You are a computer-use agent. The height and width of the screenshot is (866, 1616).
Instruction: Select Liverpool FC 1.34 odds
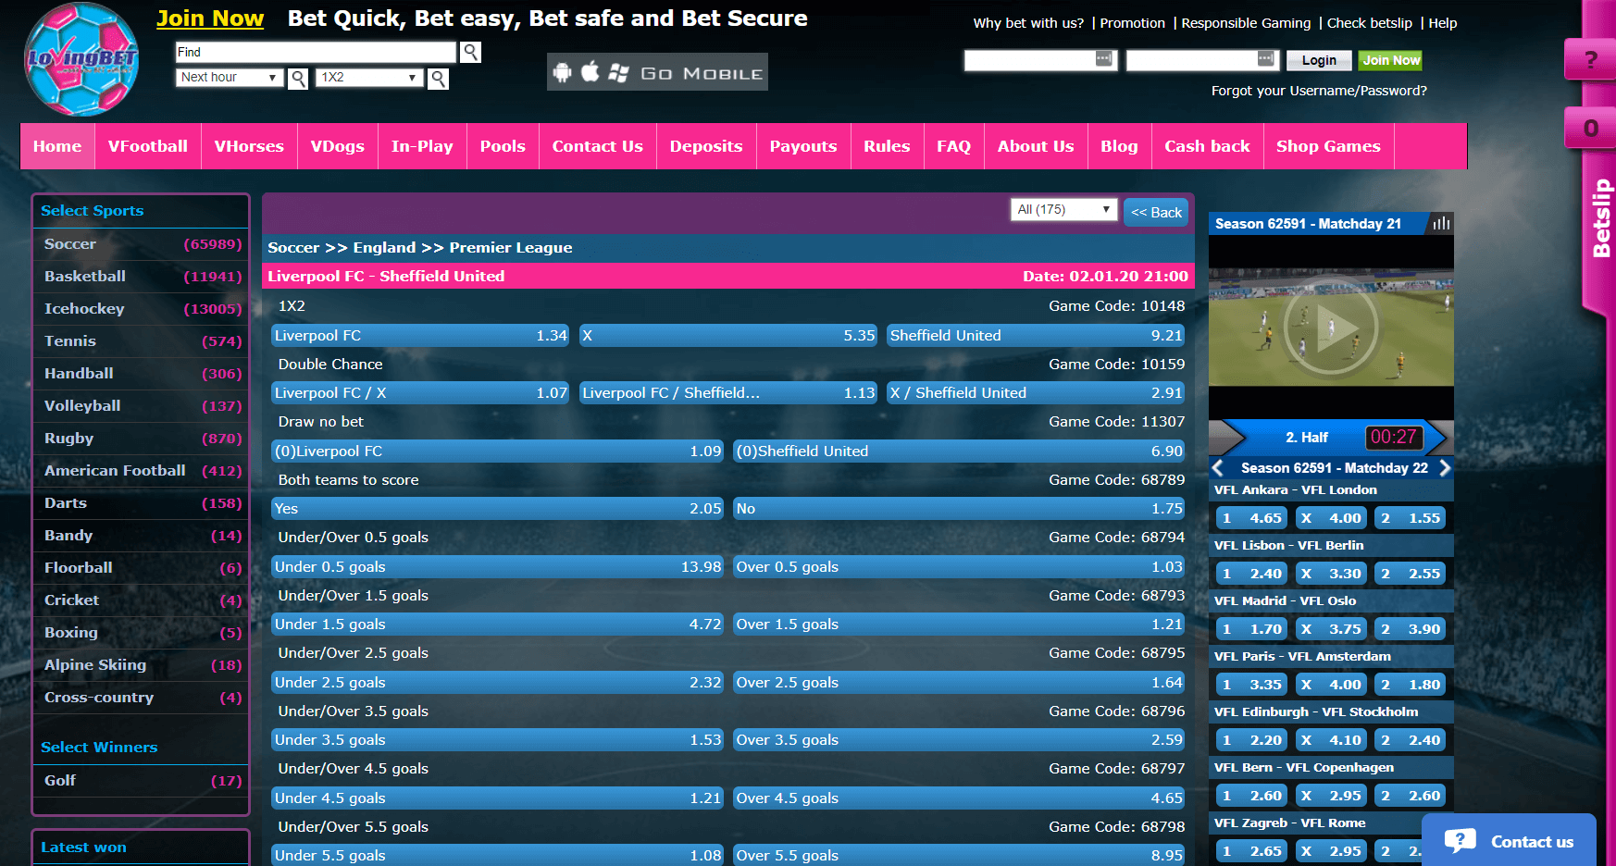click(420, 335)
